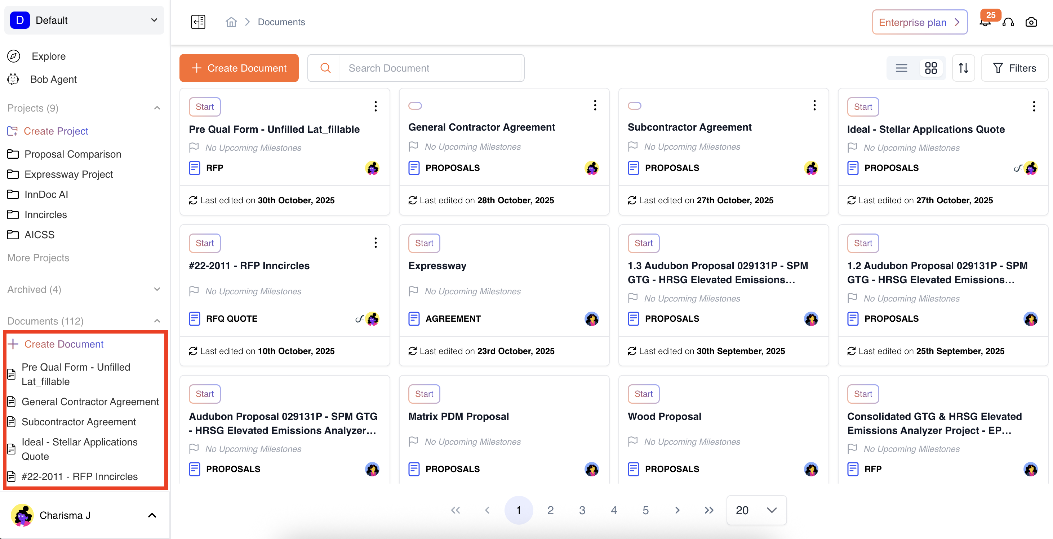1053x539 pixels.
Task: Open options menu for General Contractor Agreement
Action: tap(595, 106)
